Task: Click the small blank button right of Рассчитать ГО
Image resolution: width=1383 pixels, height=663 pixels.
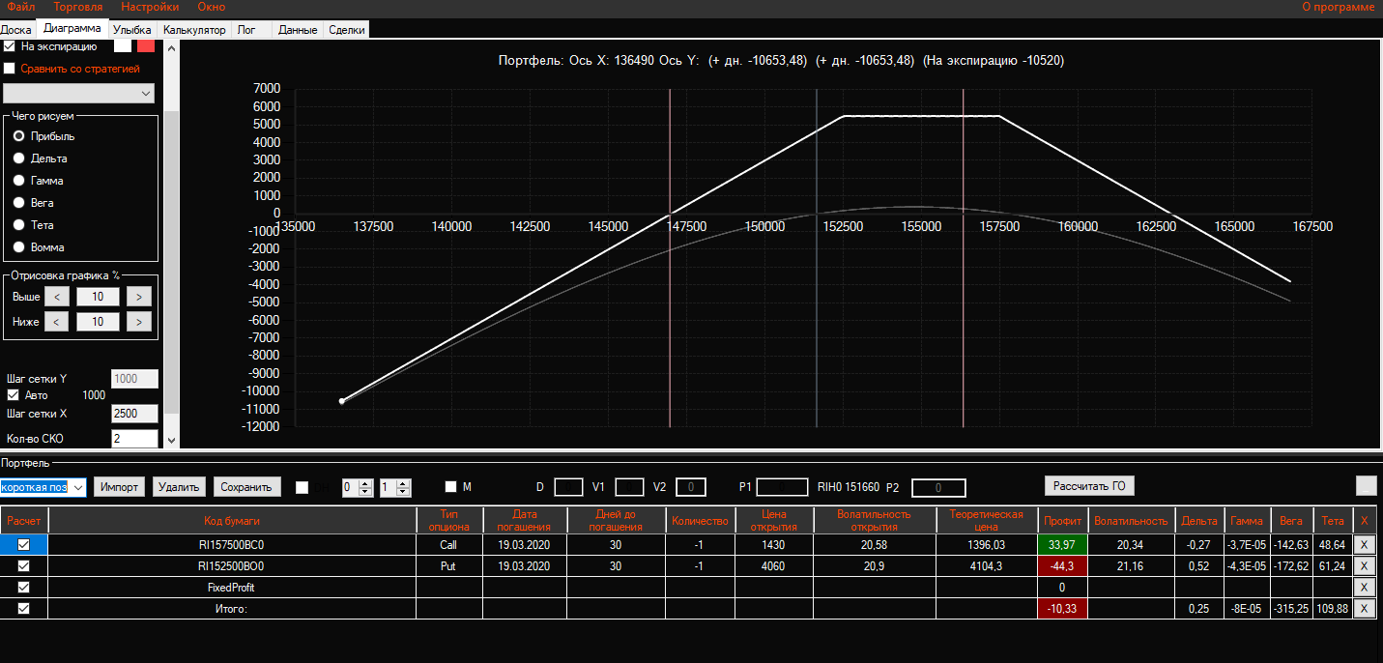Action: (1366, 486)
